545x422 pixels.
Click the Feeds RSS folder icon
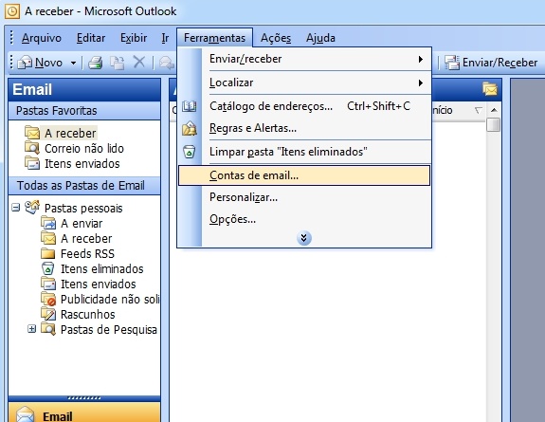click(48, 253)
